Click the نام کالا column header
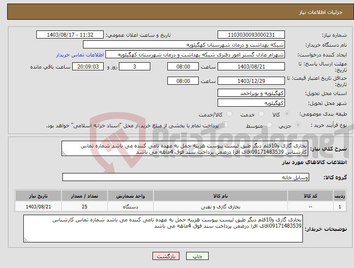The height and width of the screenshot is (268, 354). 220,196
